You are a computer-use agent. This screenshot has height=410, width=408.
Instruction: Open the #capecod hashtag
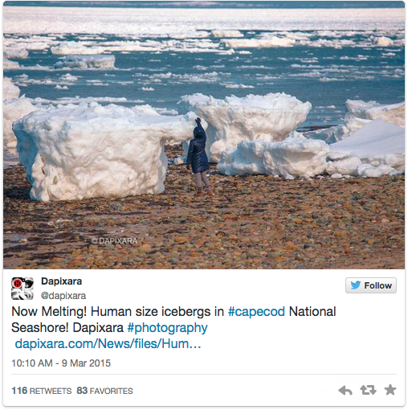pos(256,312)
